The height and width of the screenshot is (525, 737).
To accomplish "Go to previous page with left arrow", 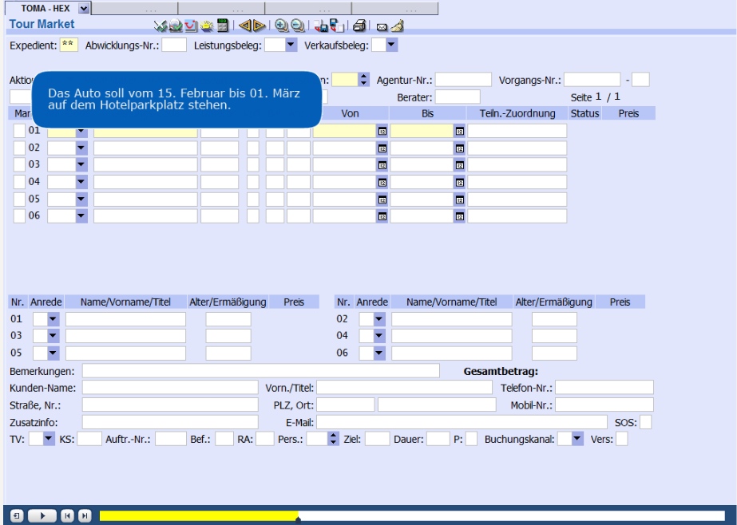I will point(244,26).
